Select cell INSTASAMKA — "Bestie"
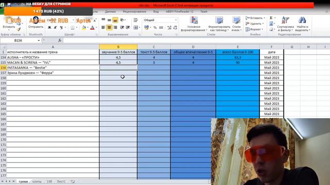The height and width of the screenshot is (185, 330). 53,67
